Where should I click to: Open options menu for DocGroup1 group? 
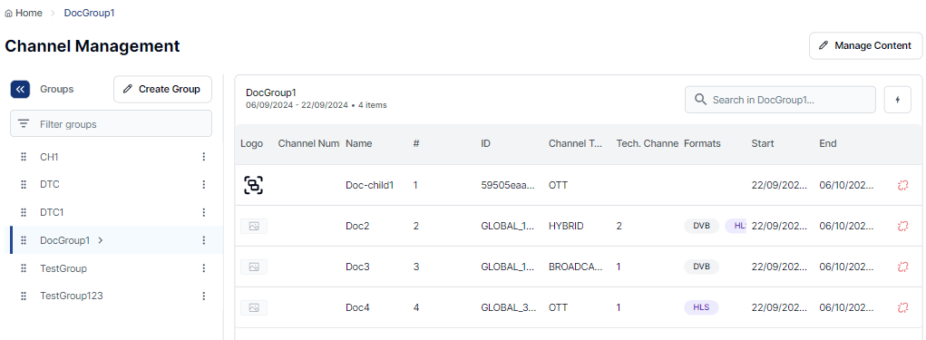pos(204,240)
